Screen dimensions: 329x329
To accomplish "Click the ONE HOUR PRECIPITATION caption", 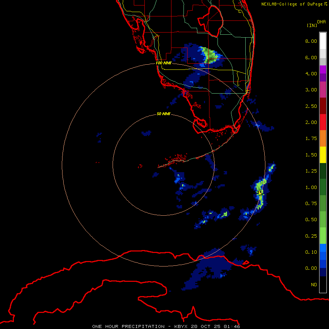I will (128, 326).
